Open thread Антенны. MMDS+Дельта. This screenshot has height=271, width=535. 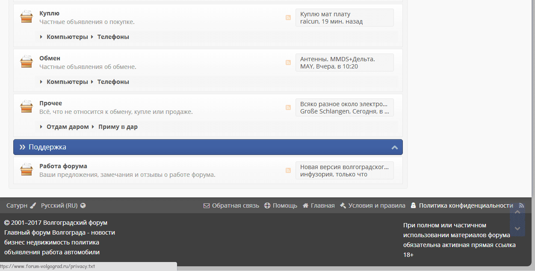click(337, 59)
